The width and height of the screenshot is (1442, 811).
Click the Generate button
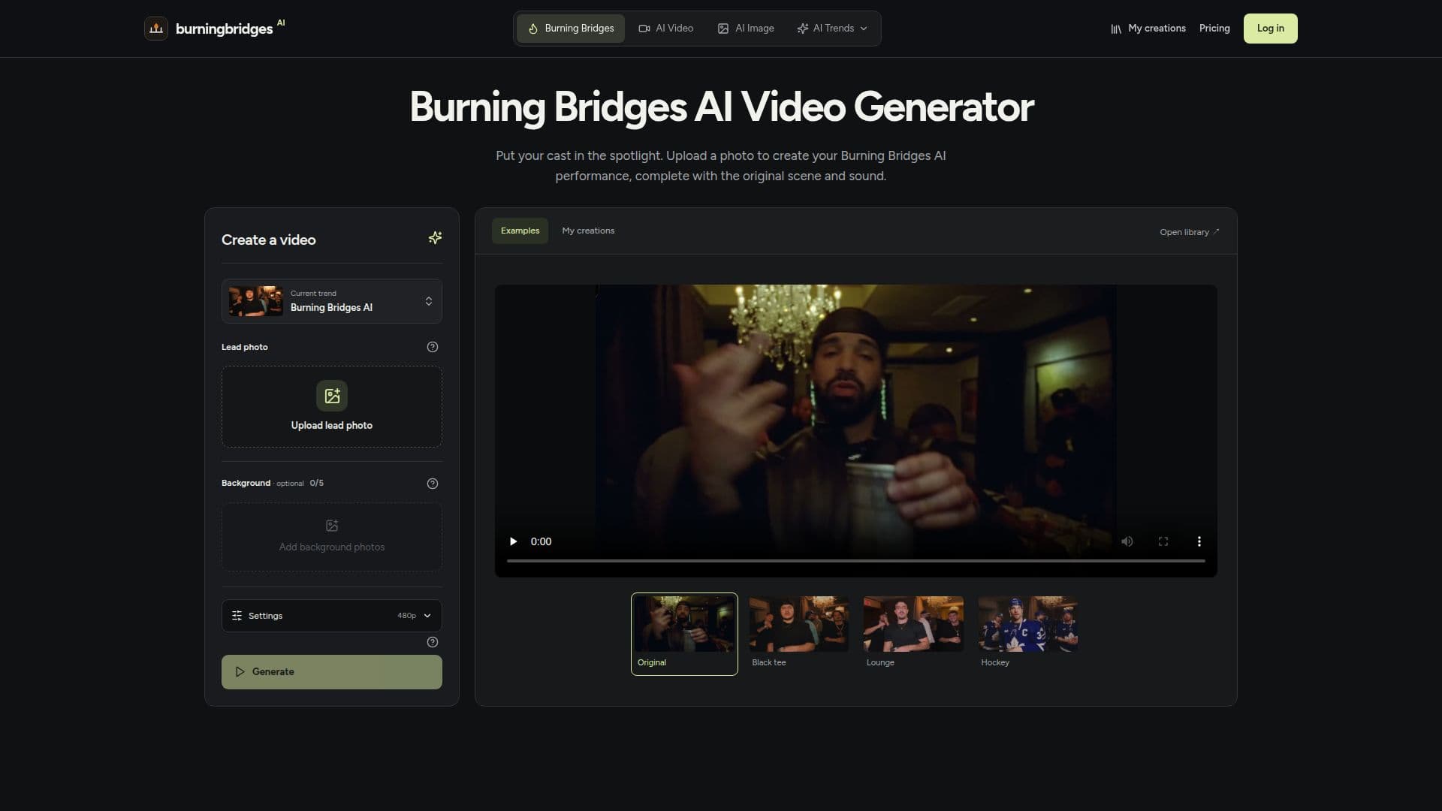click(332, 672)
